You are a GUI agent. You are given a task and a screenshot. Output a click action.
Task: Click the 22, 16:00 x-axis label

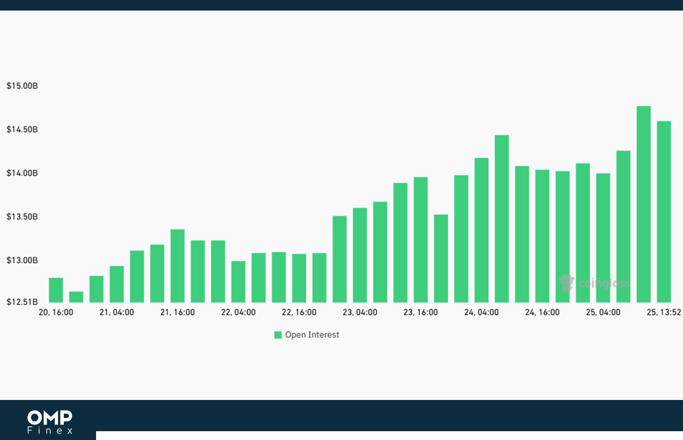pos(299,312)
